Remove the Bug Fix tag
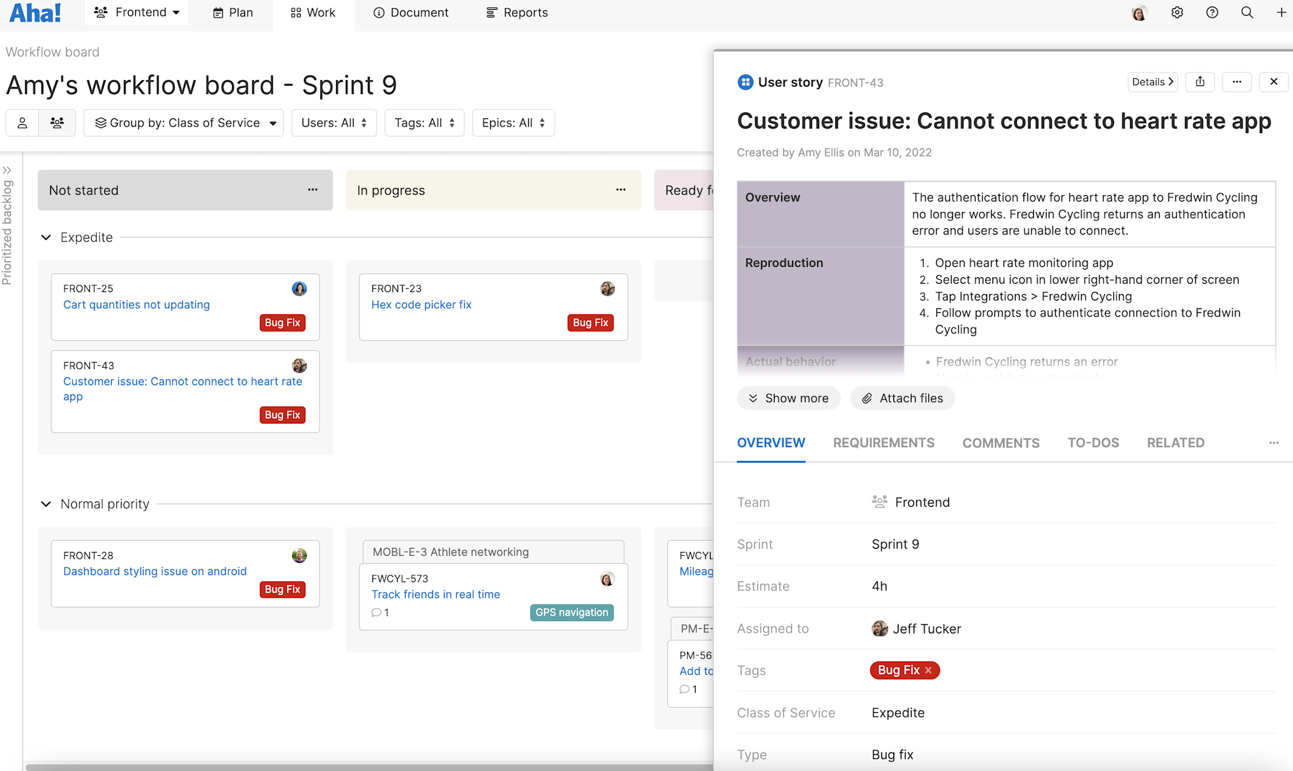This screenshot has height=771, width=1293. pos(928,670)
